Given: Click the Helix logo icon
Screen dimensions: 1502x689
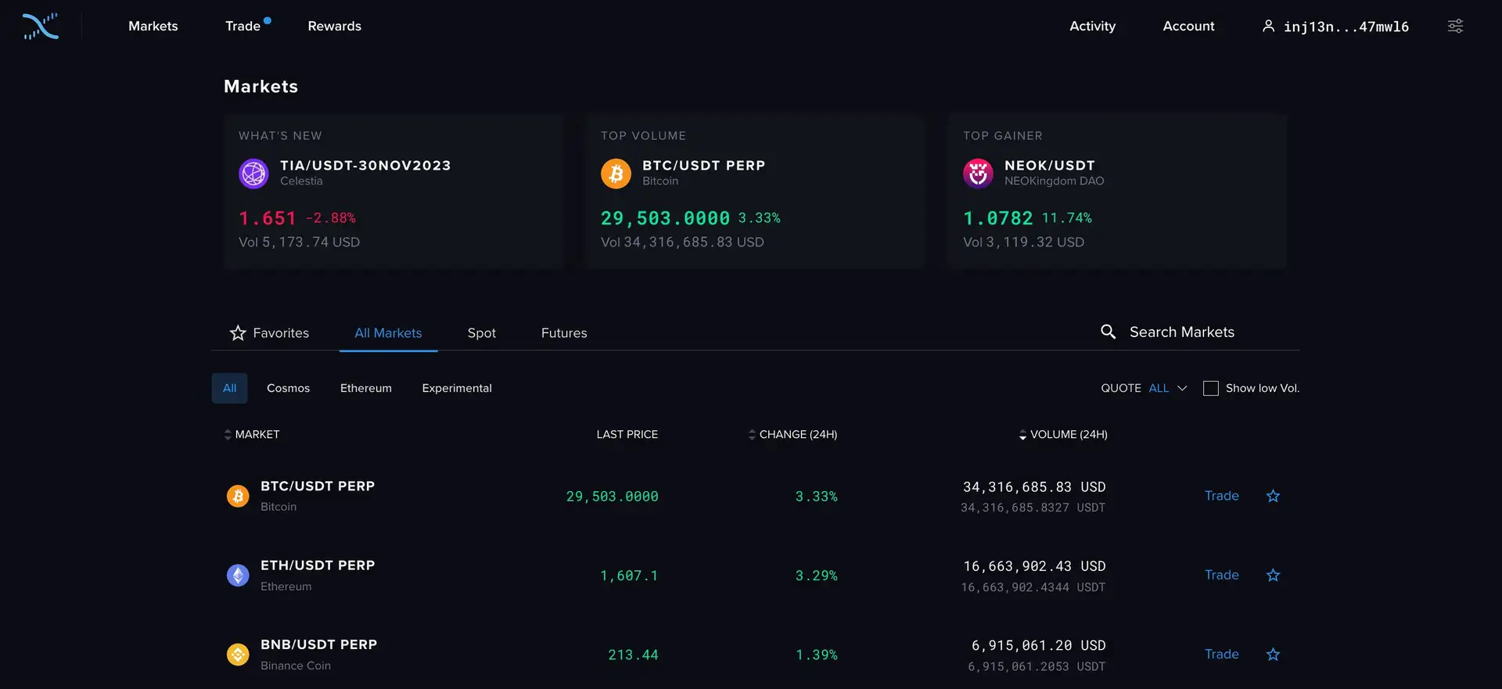Looking at the screenshot, I should tap(41, 26).
